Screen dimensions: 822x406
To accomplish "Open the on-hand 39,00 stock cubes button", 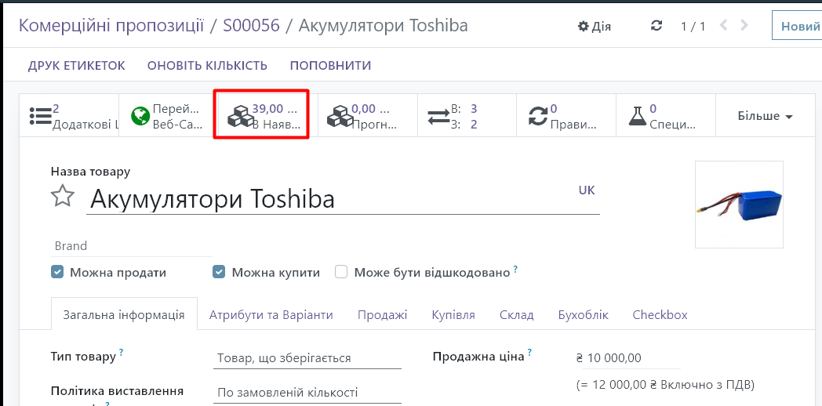I will pos(262,116).
